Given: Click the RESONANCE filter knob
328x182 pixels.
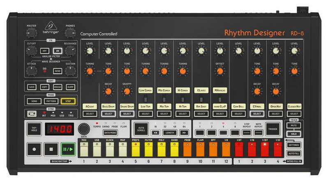Looking at the screenshot, I should click(70, 51).
